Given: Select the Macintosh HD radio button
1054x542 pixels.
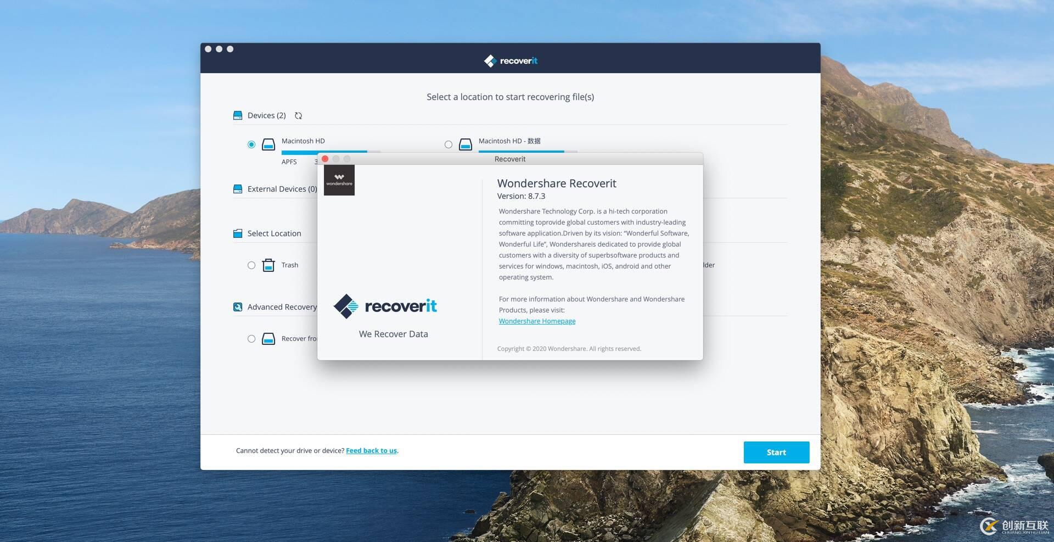Looking at the screenshot, I should (x=251, y=144).
